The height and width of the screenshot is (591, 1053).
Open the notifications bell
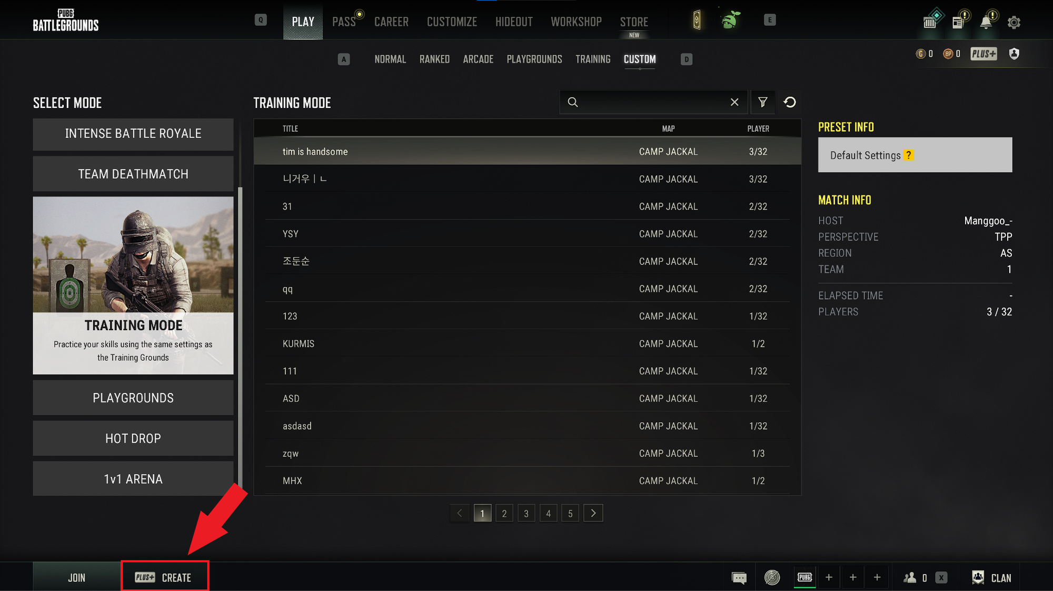pos(987,21)
